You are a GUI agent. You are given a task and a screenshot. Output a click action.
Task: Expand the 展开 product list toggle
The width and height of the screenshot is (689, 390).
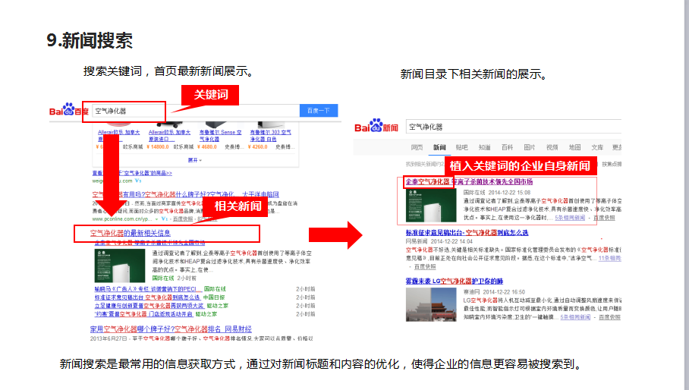(x=193, y=160)
